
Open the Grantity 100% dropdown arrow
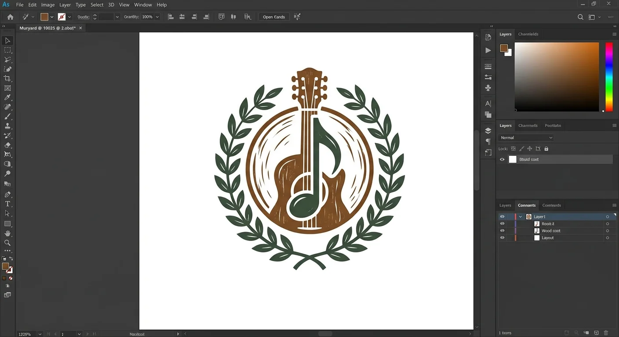tap(157, 17)
